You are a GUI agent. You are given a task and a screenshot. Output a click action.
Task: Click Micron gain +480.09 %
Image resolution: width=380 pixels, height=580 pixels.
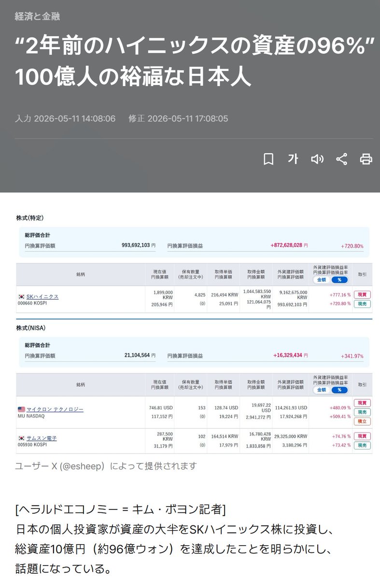(339, 408)
